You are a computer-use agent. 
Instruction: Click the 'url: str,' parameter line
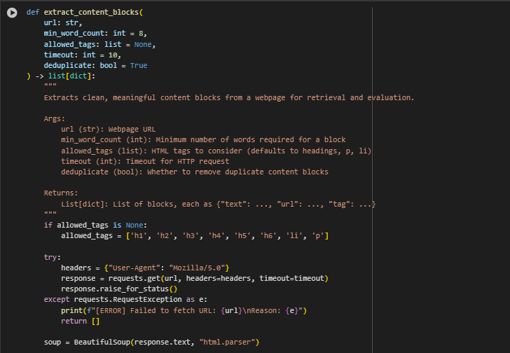[x=63, y=22]
